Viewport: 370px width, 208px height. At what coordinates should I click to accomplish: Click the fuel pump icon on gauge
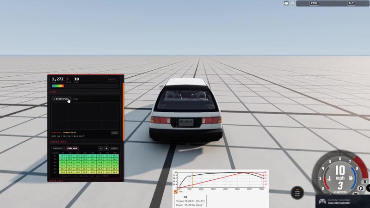(351, 178)
